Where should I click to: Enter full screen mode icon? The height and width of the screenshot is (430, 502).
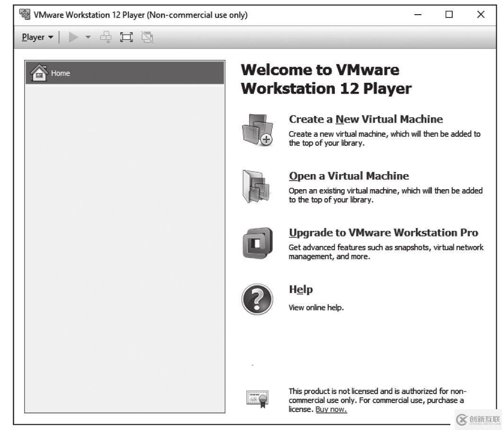pos(126,37)
